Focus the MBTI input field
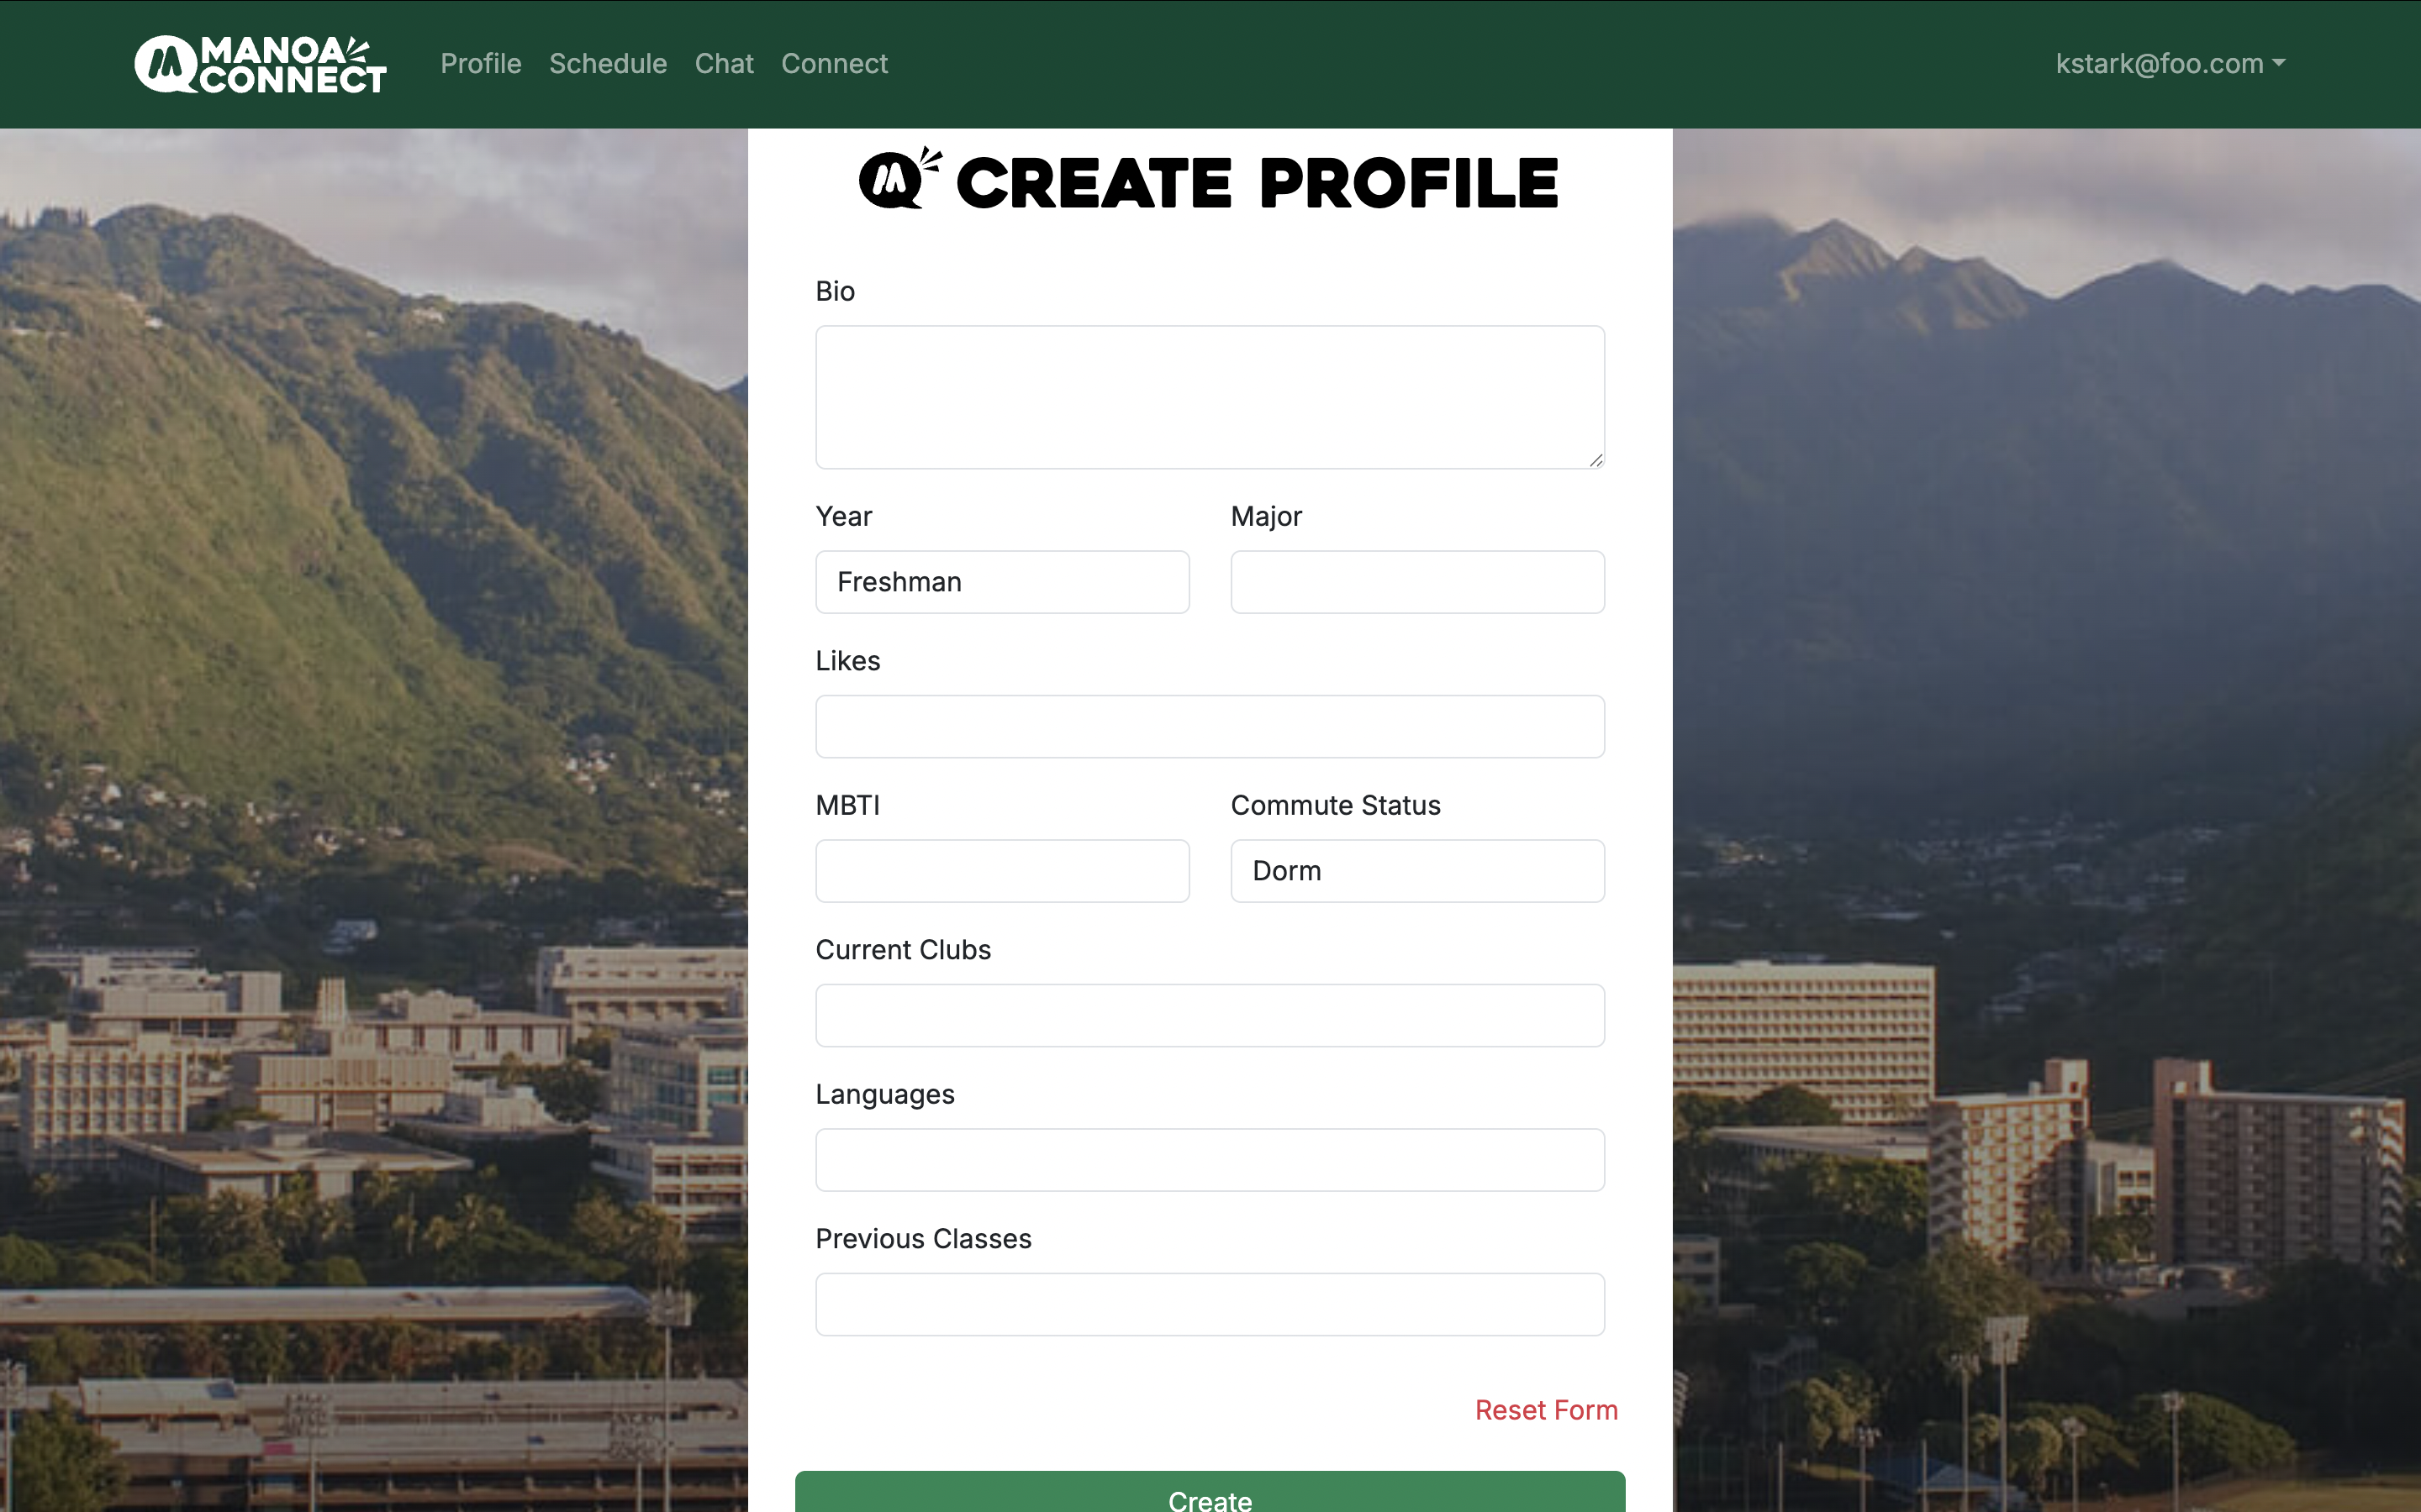Viewport: 2421px width, 1512px height. click(x=1002, y=871)
